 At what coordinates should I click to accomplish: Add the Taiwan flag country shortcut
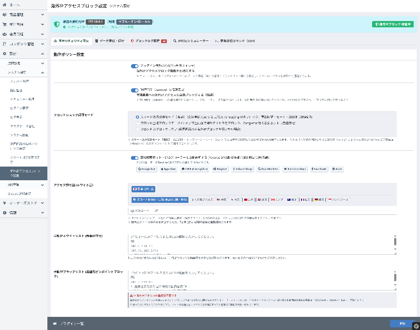(248, 200)
